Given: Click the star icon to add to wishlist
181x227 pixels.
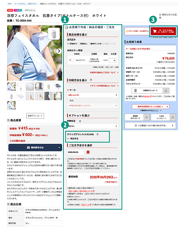Looking at the screenshot, I should [x=160, y=15].
